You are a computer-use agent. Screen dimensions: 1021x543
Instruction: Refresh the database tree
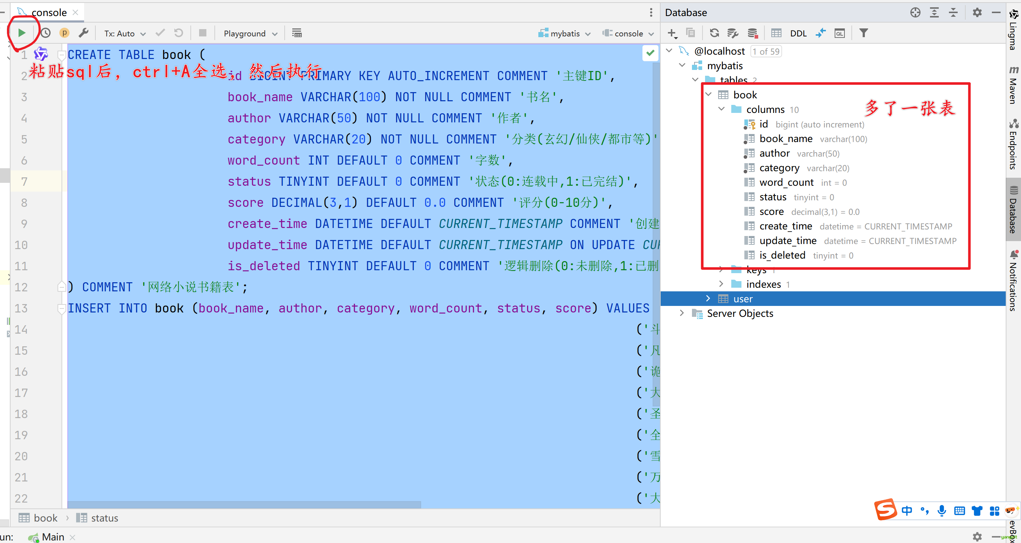pos(714,33)
